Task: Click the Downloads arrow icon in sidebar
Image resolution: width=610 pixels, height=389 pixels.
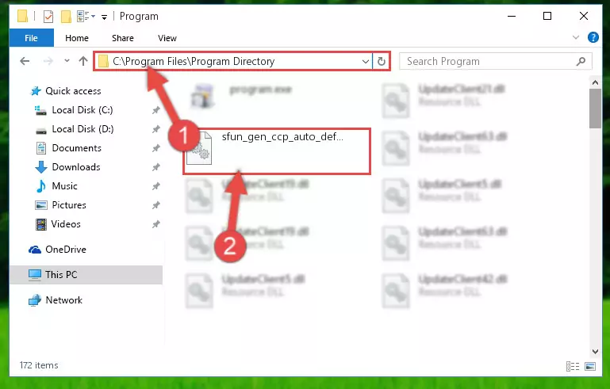Action: pos(40,167)
